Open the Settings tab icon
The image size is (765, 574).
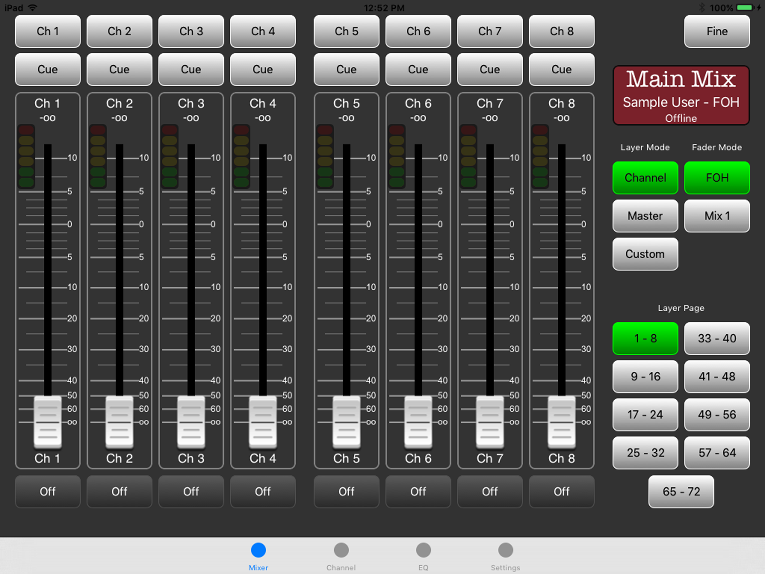click(505, 550)
